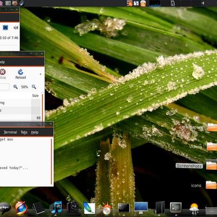Image resolution: width=217 pixels, height=217 pixels.
Task: Click the blue fullscreen button in media player
Action: tap(5, 28)
